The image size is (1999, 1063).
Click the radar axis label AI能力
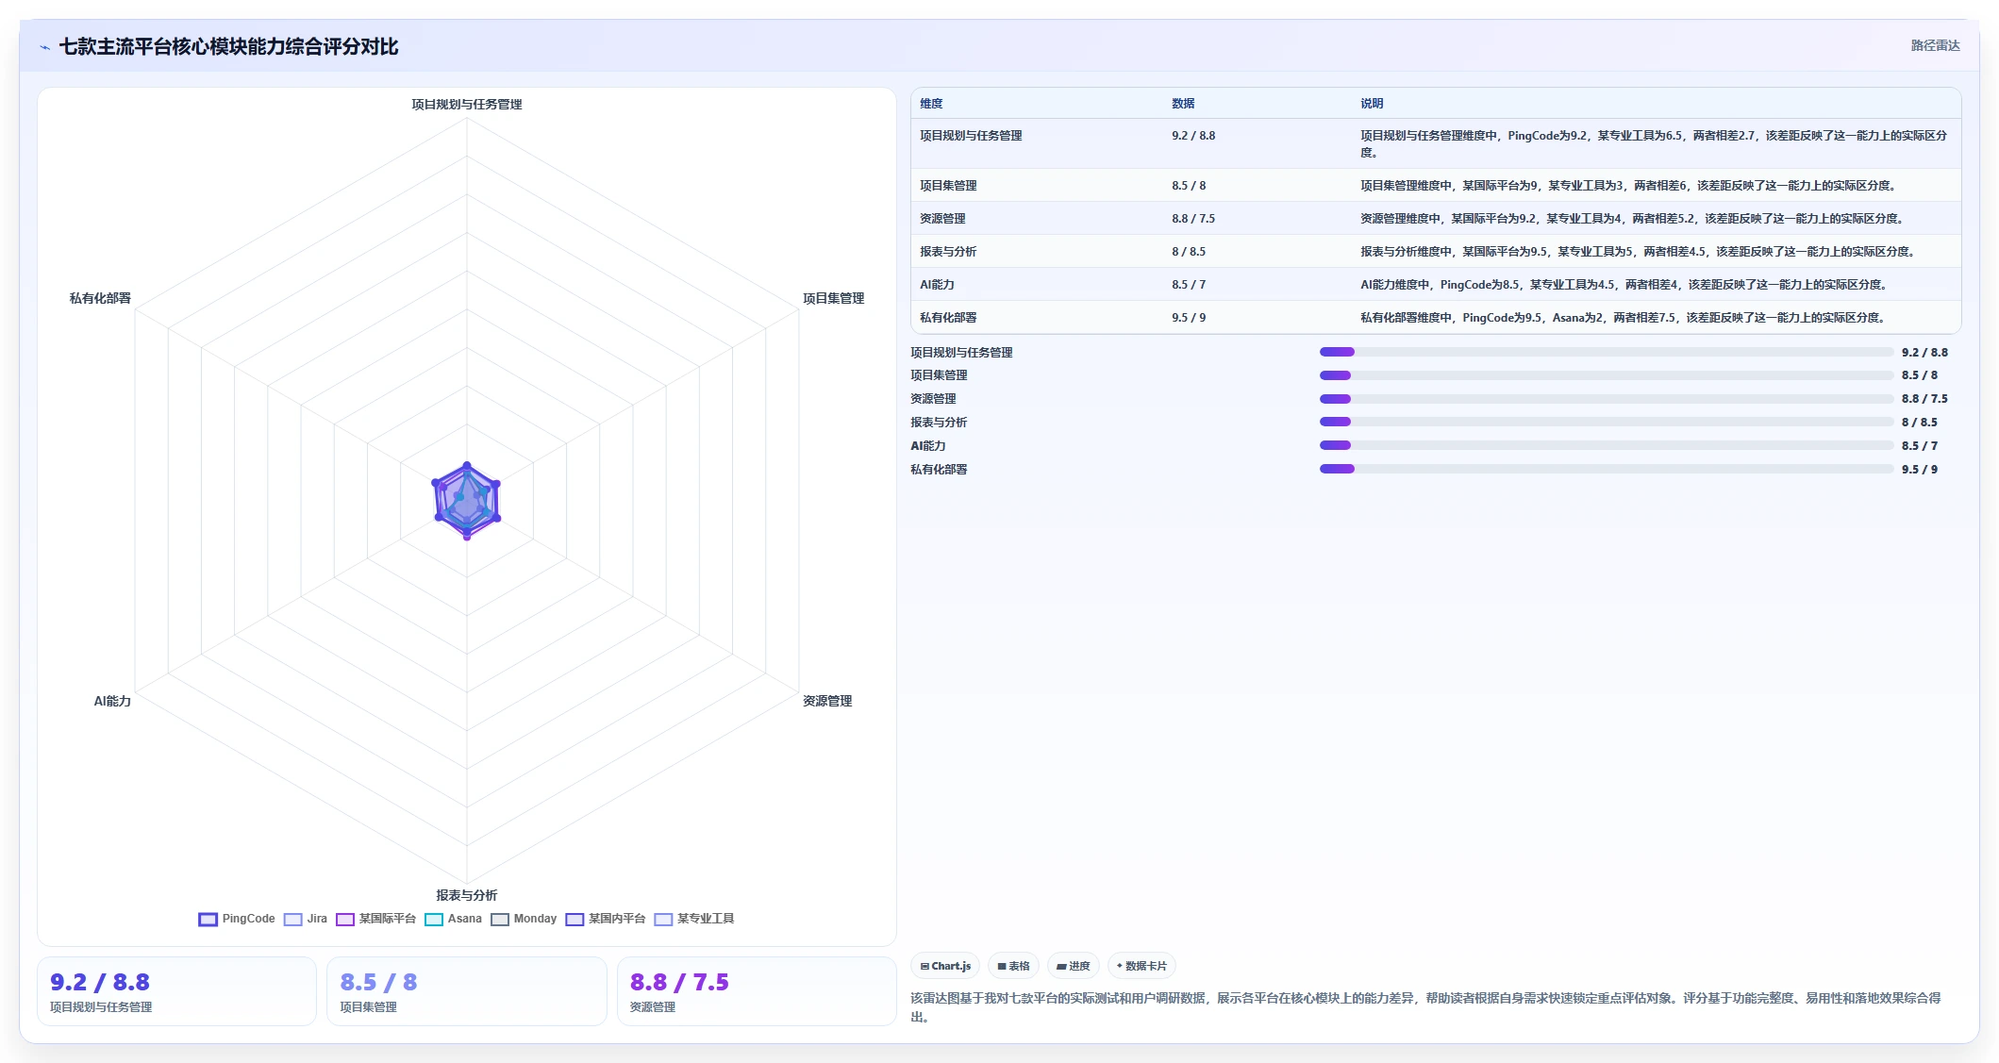[112, 701]
